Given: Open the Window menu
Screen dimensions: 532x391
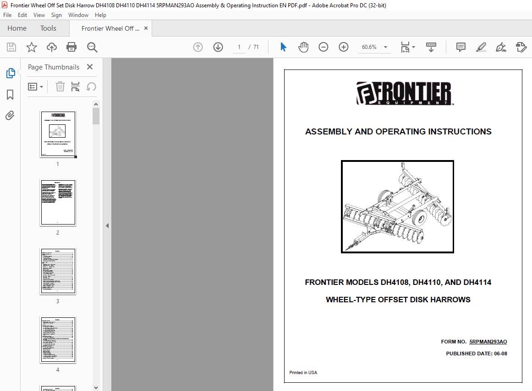Looking at the screenshot, I should coord(78,15).
